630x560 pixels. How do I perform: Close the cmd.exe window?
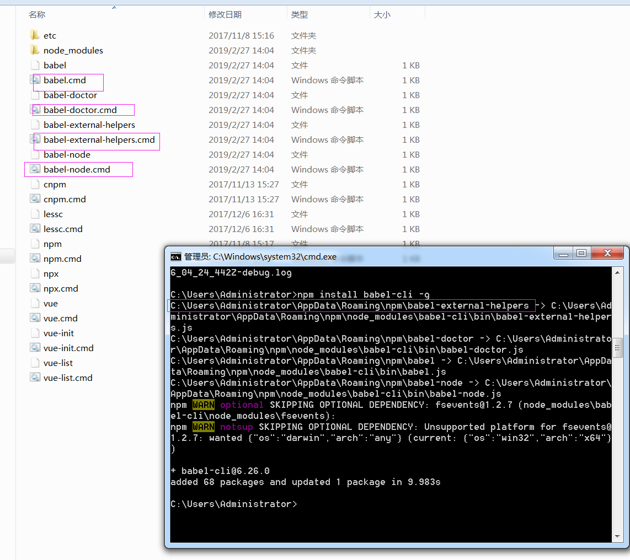click(x=607, y=254)
